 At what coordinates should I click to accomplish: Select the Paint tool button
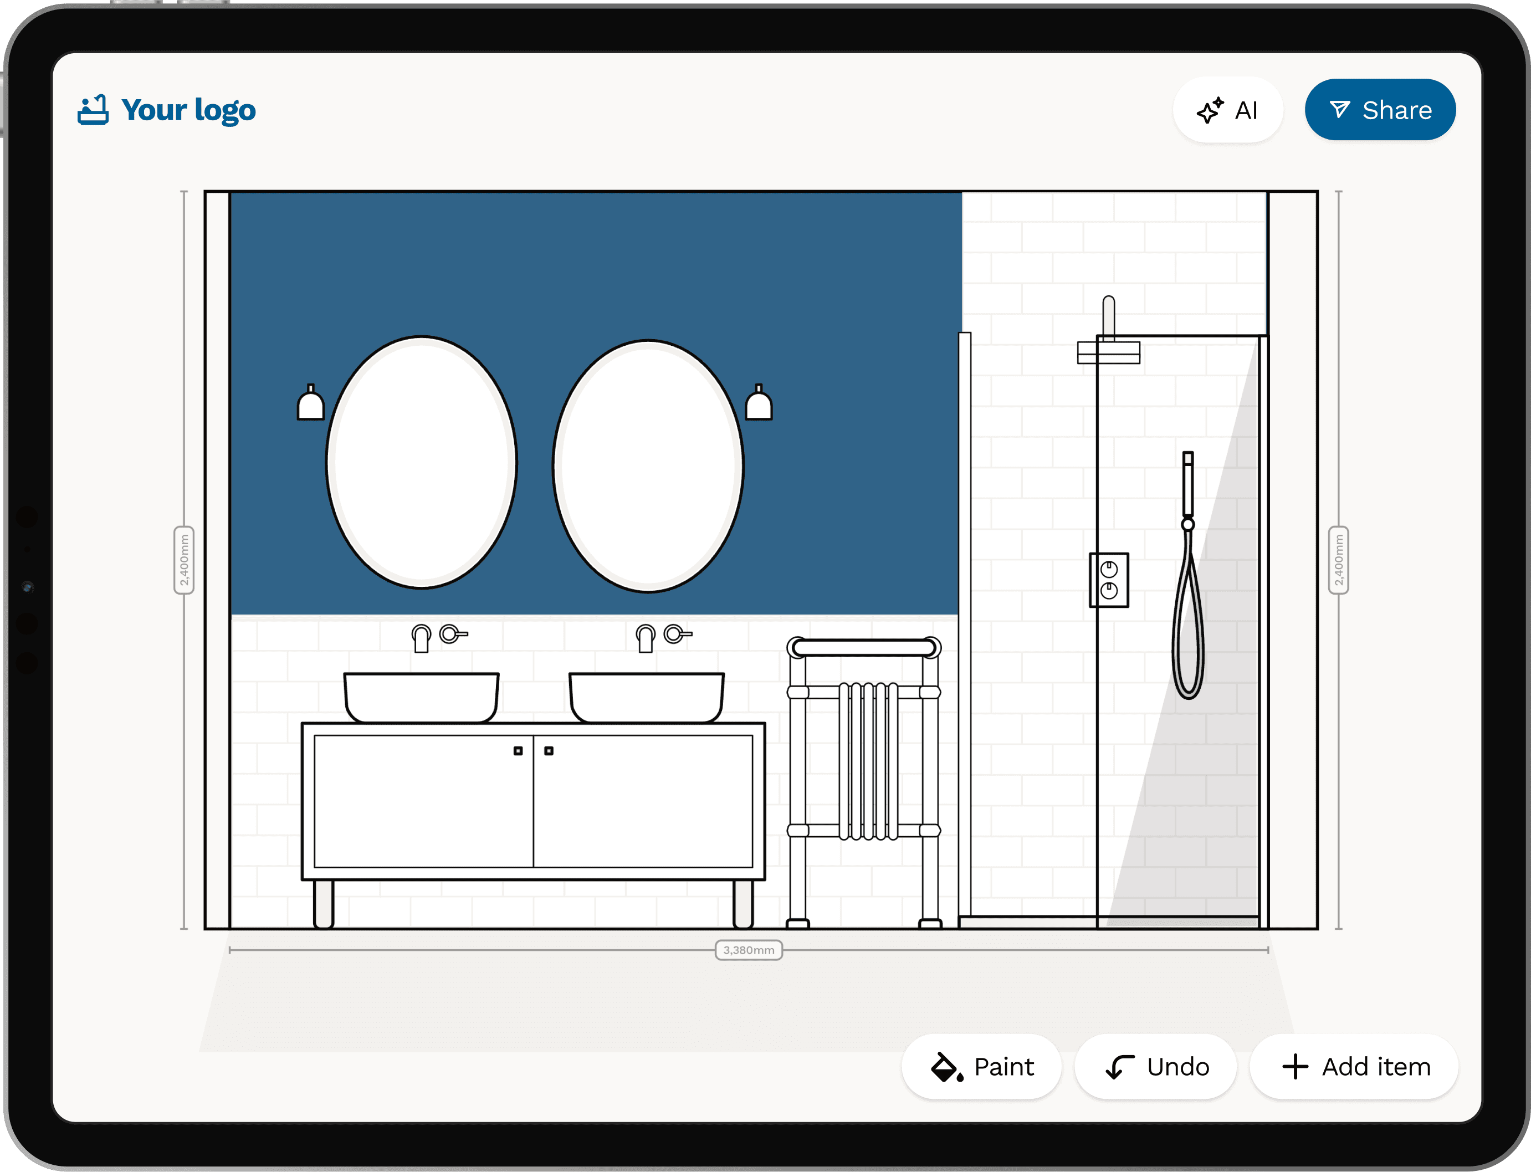click(x=981, y=1067)
